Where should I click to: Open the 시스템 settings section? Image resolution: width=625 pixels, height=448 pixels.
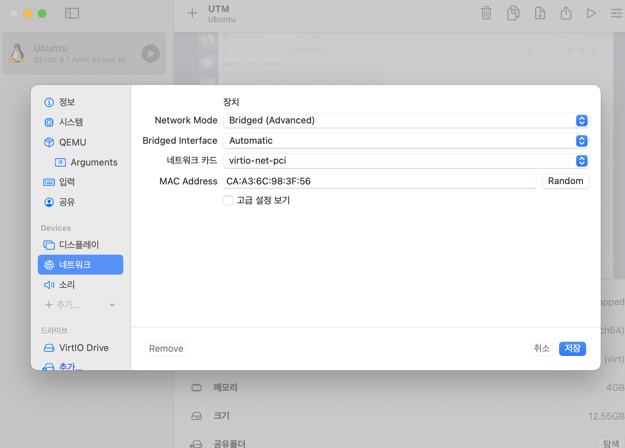[81, 122]
